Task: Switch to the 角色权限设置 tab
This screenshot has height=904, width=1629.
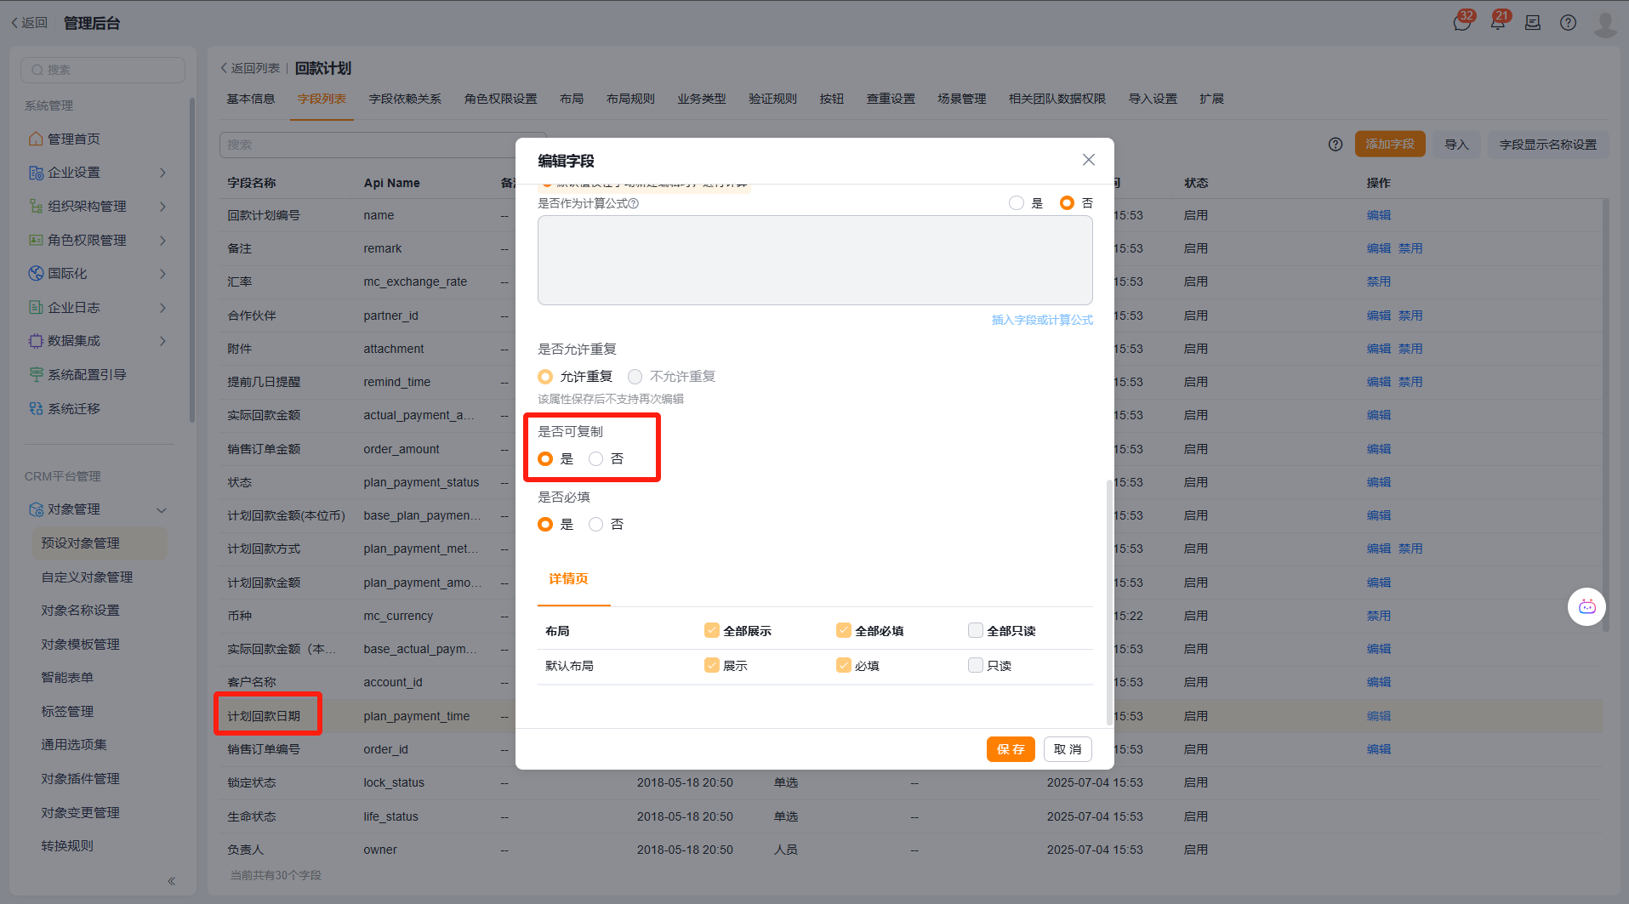Action: [x=501, y=99]
